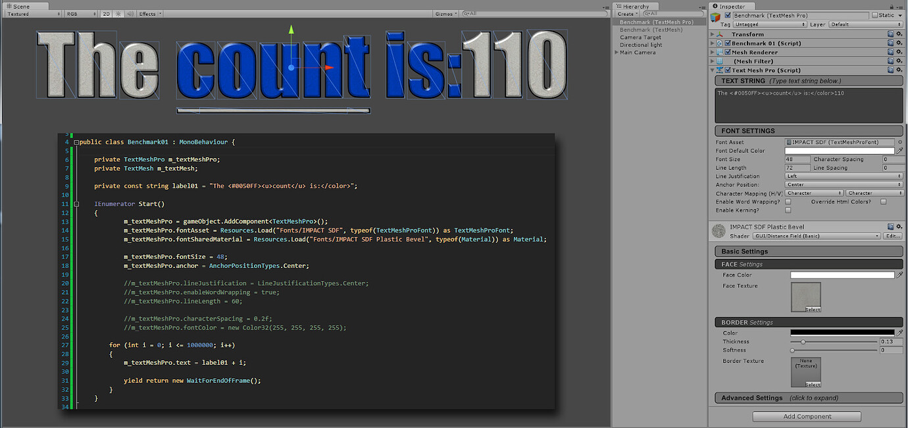The width and height of the screenshot is (908, 428).
Task: Click the Text Mesh Pro script icon
Action: tap(721, 70)
